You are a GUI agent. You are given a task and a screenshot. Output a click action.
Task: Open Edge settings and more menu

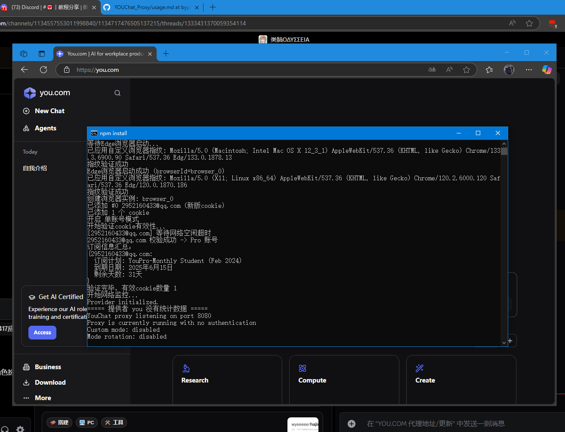[529, 70]
